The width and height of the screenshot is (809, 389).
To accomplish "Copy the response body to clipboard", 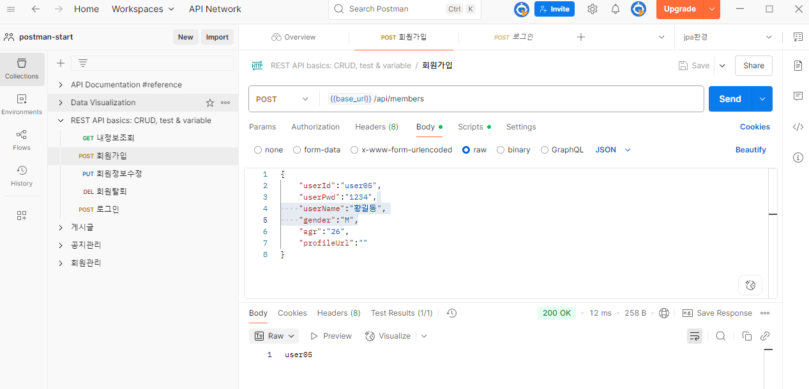I will click(746, 336).
